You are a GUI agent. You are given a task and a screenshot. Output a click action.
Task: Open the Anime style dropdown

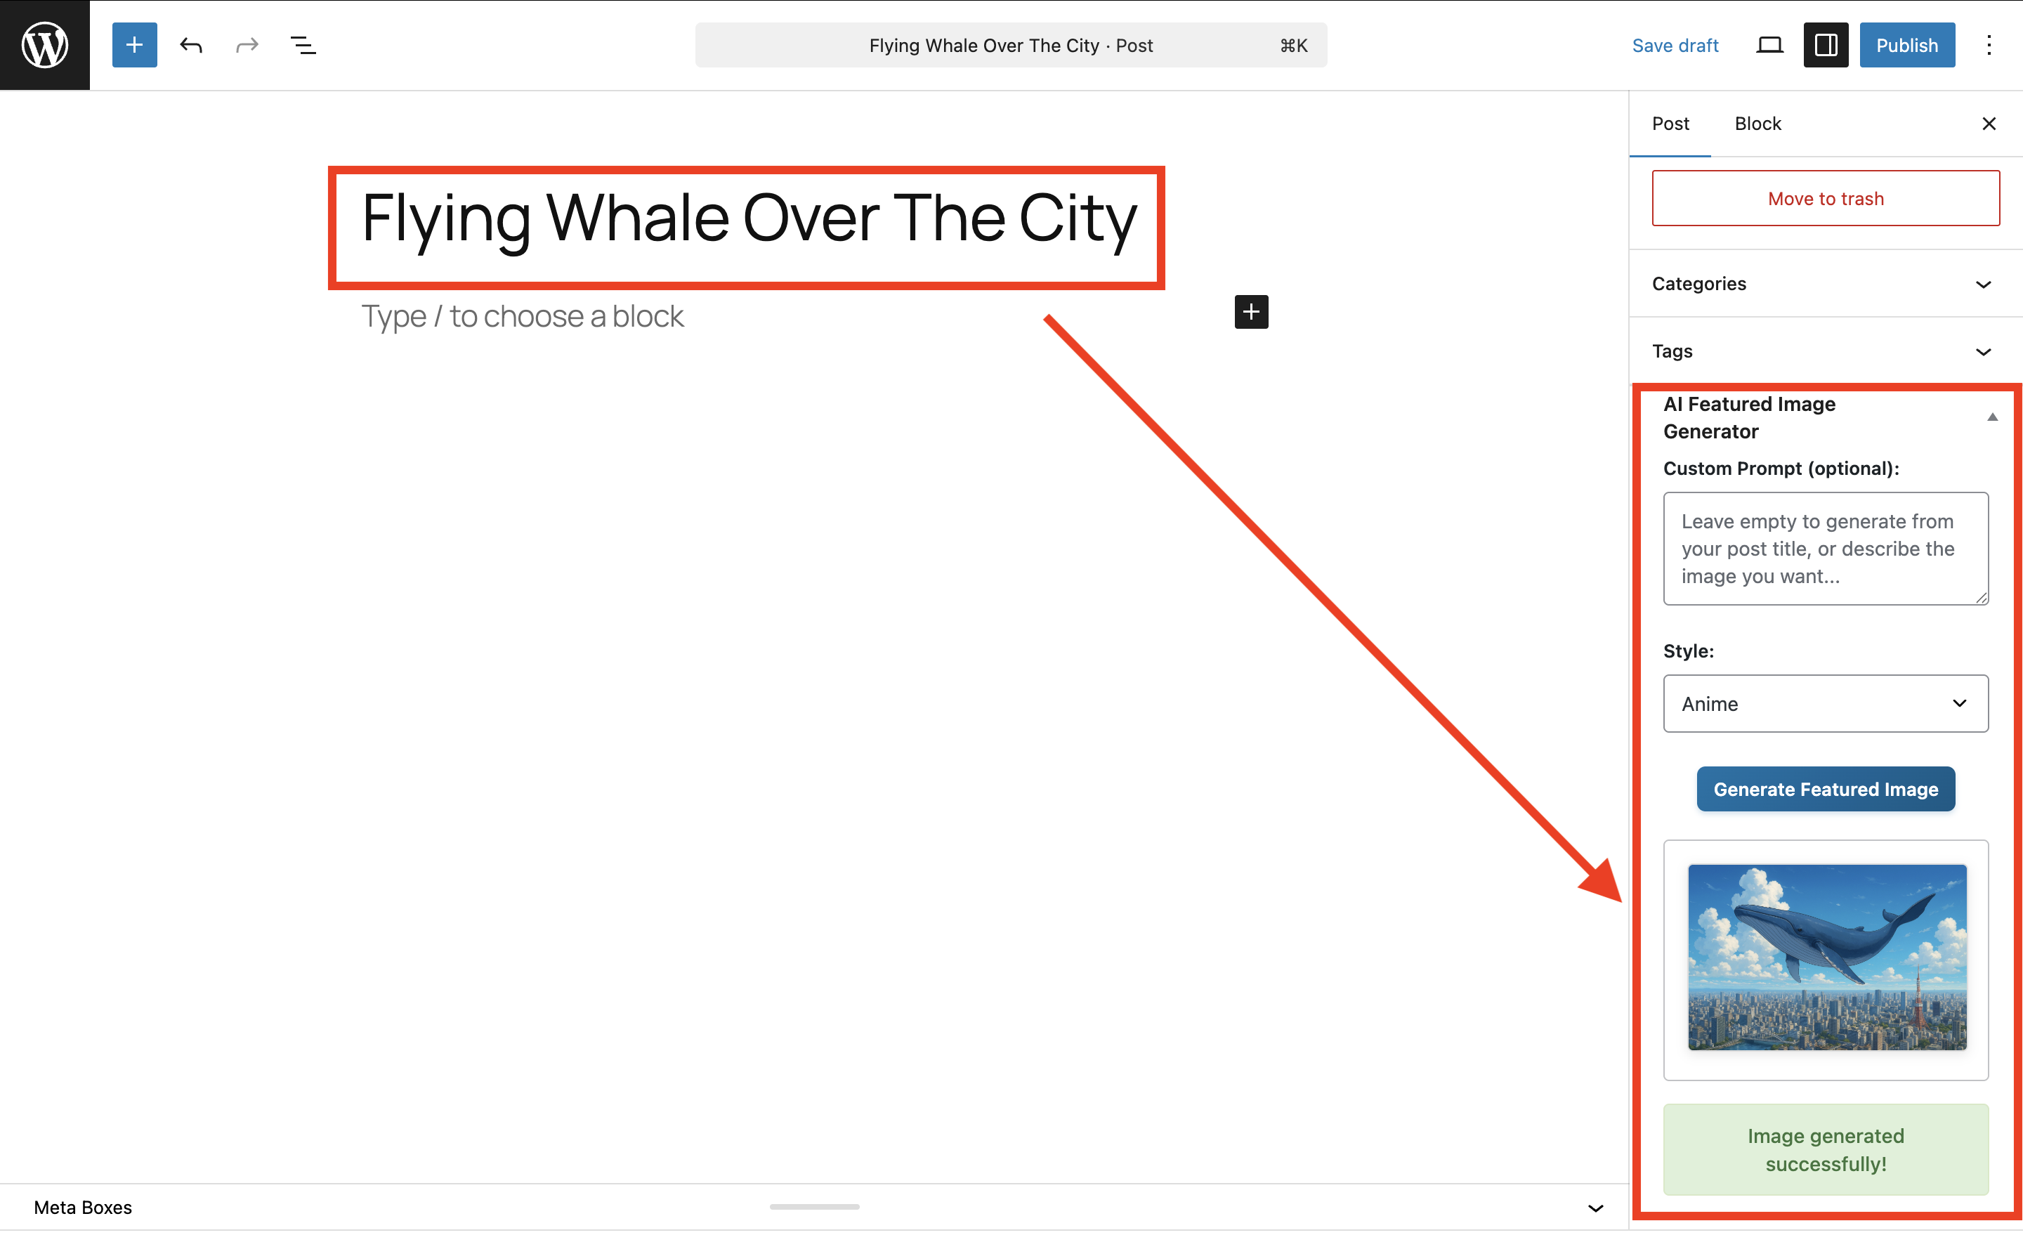point(1824,704)
